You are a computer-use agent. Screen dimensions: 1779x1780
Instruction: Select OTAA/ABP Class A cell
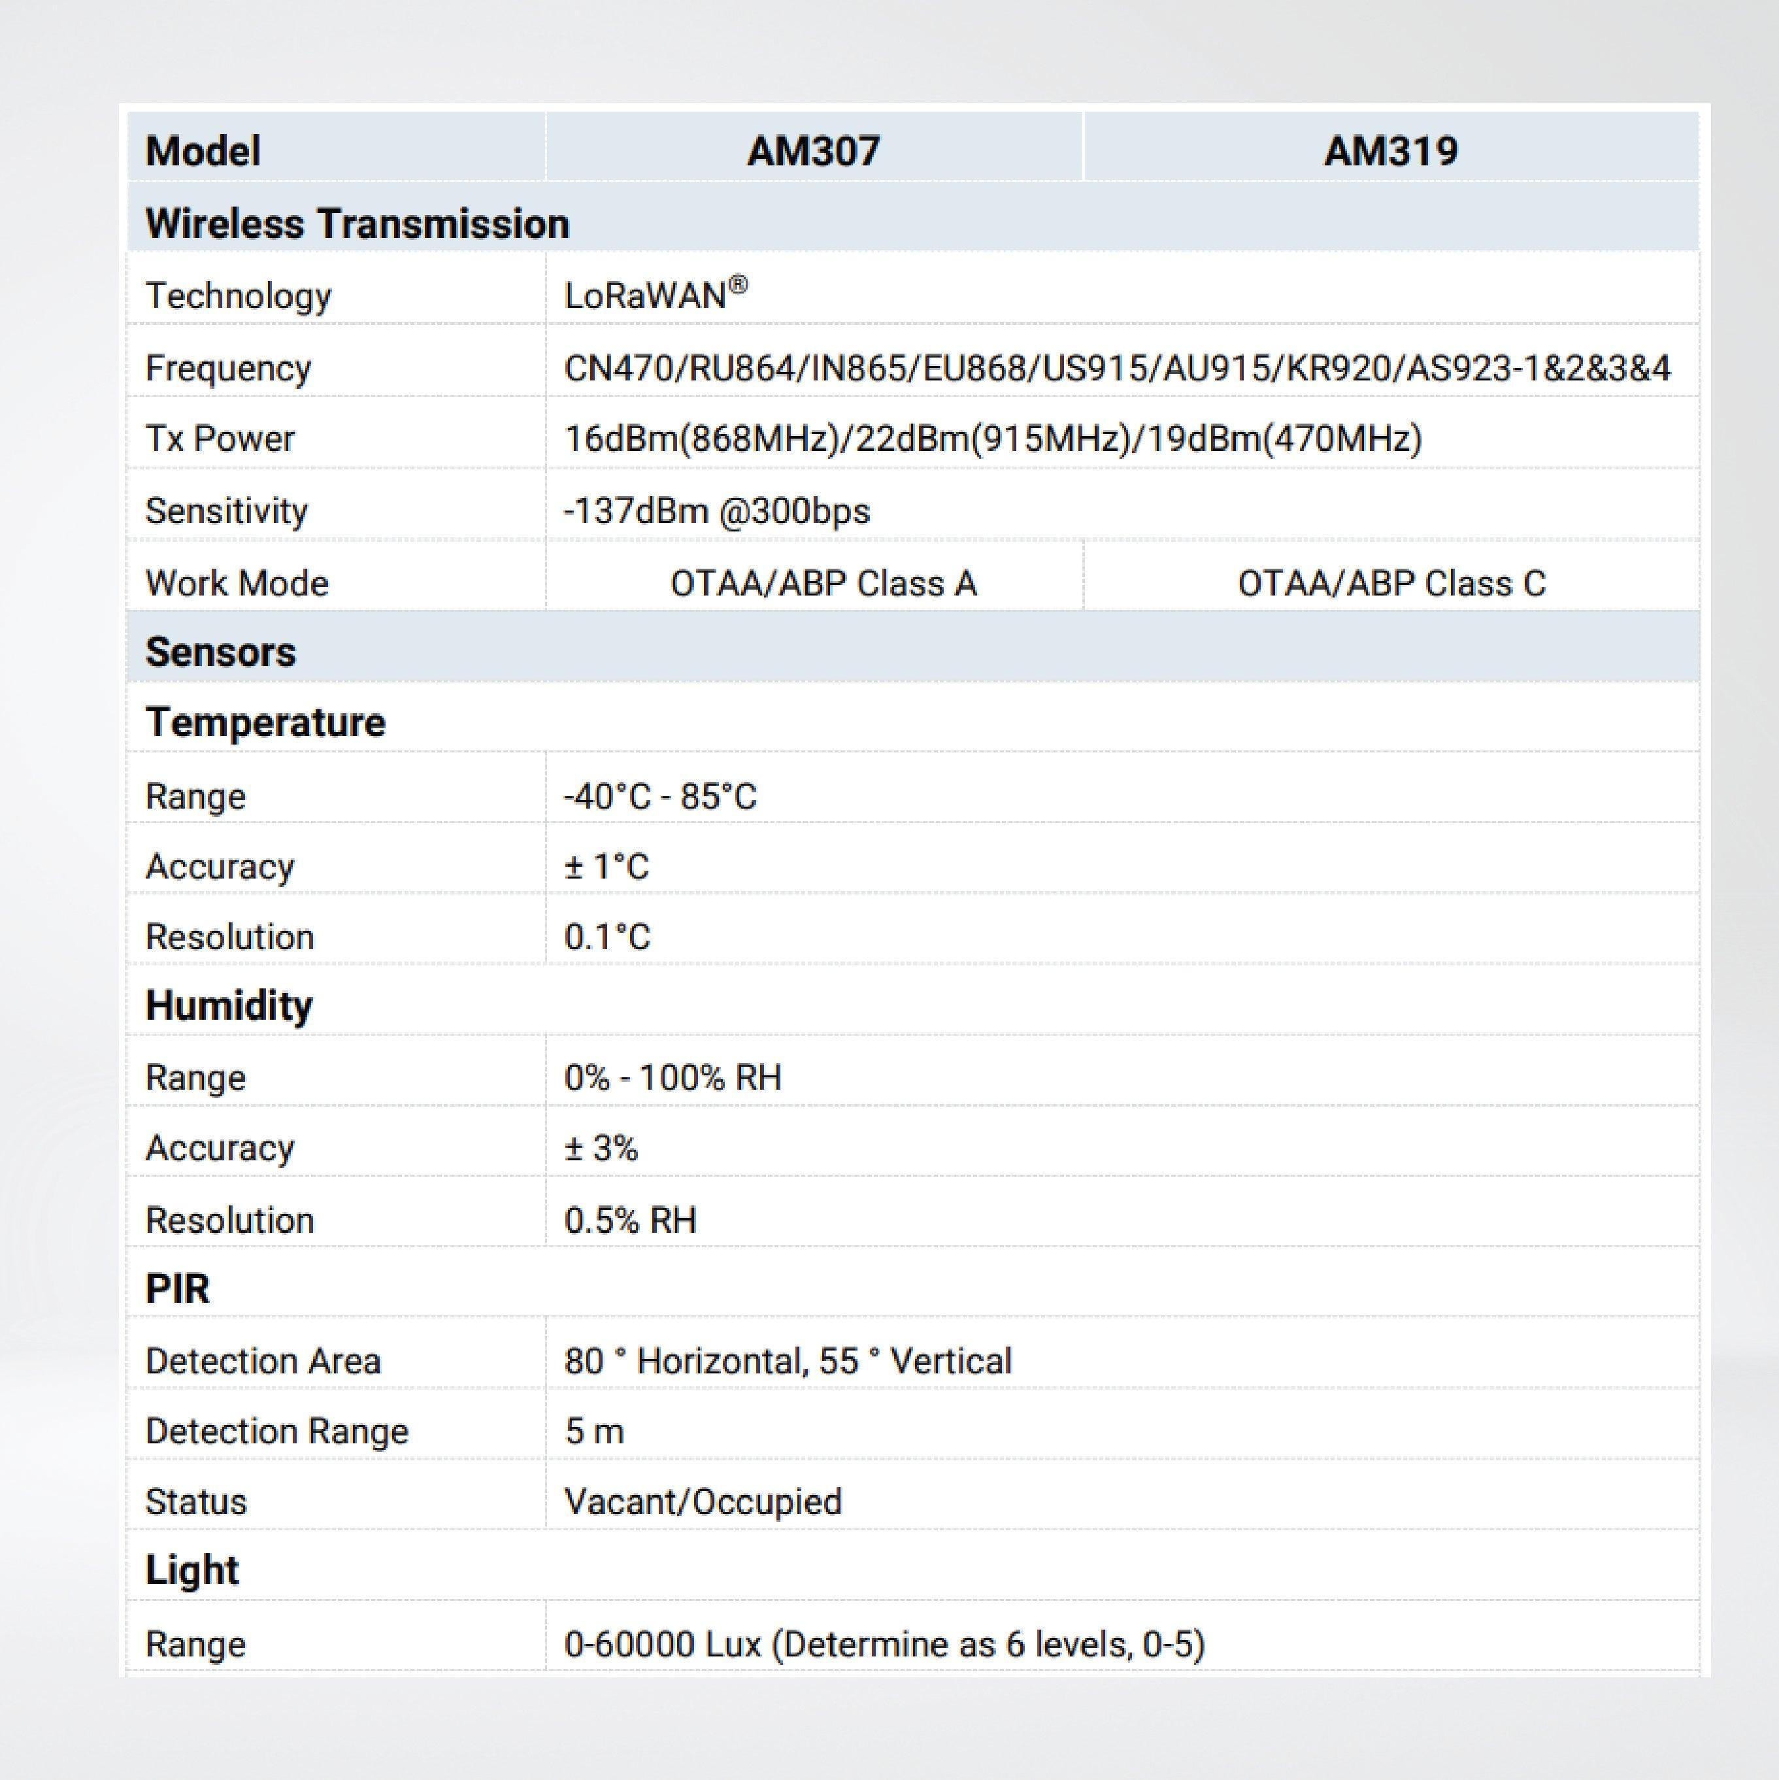pos(825,581)
